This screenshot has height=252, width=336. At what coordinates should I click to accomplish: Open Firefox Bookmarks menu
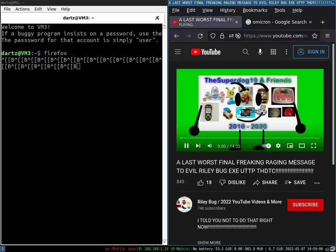click(x=255, y=10)
